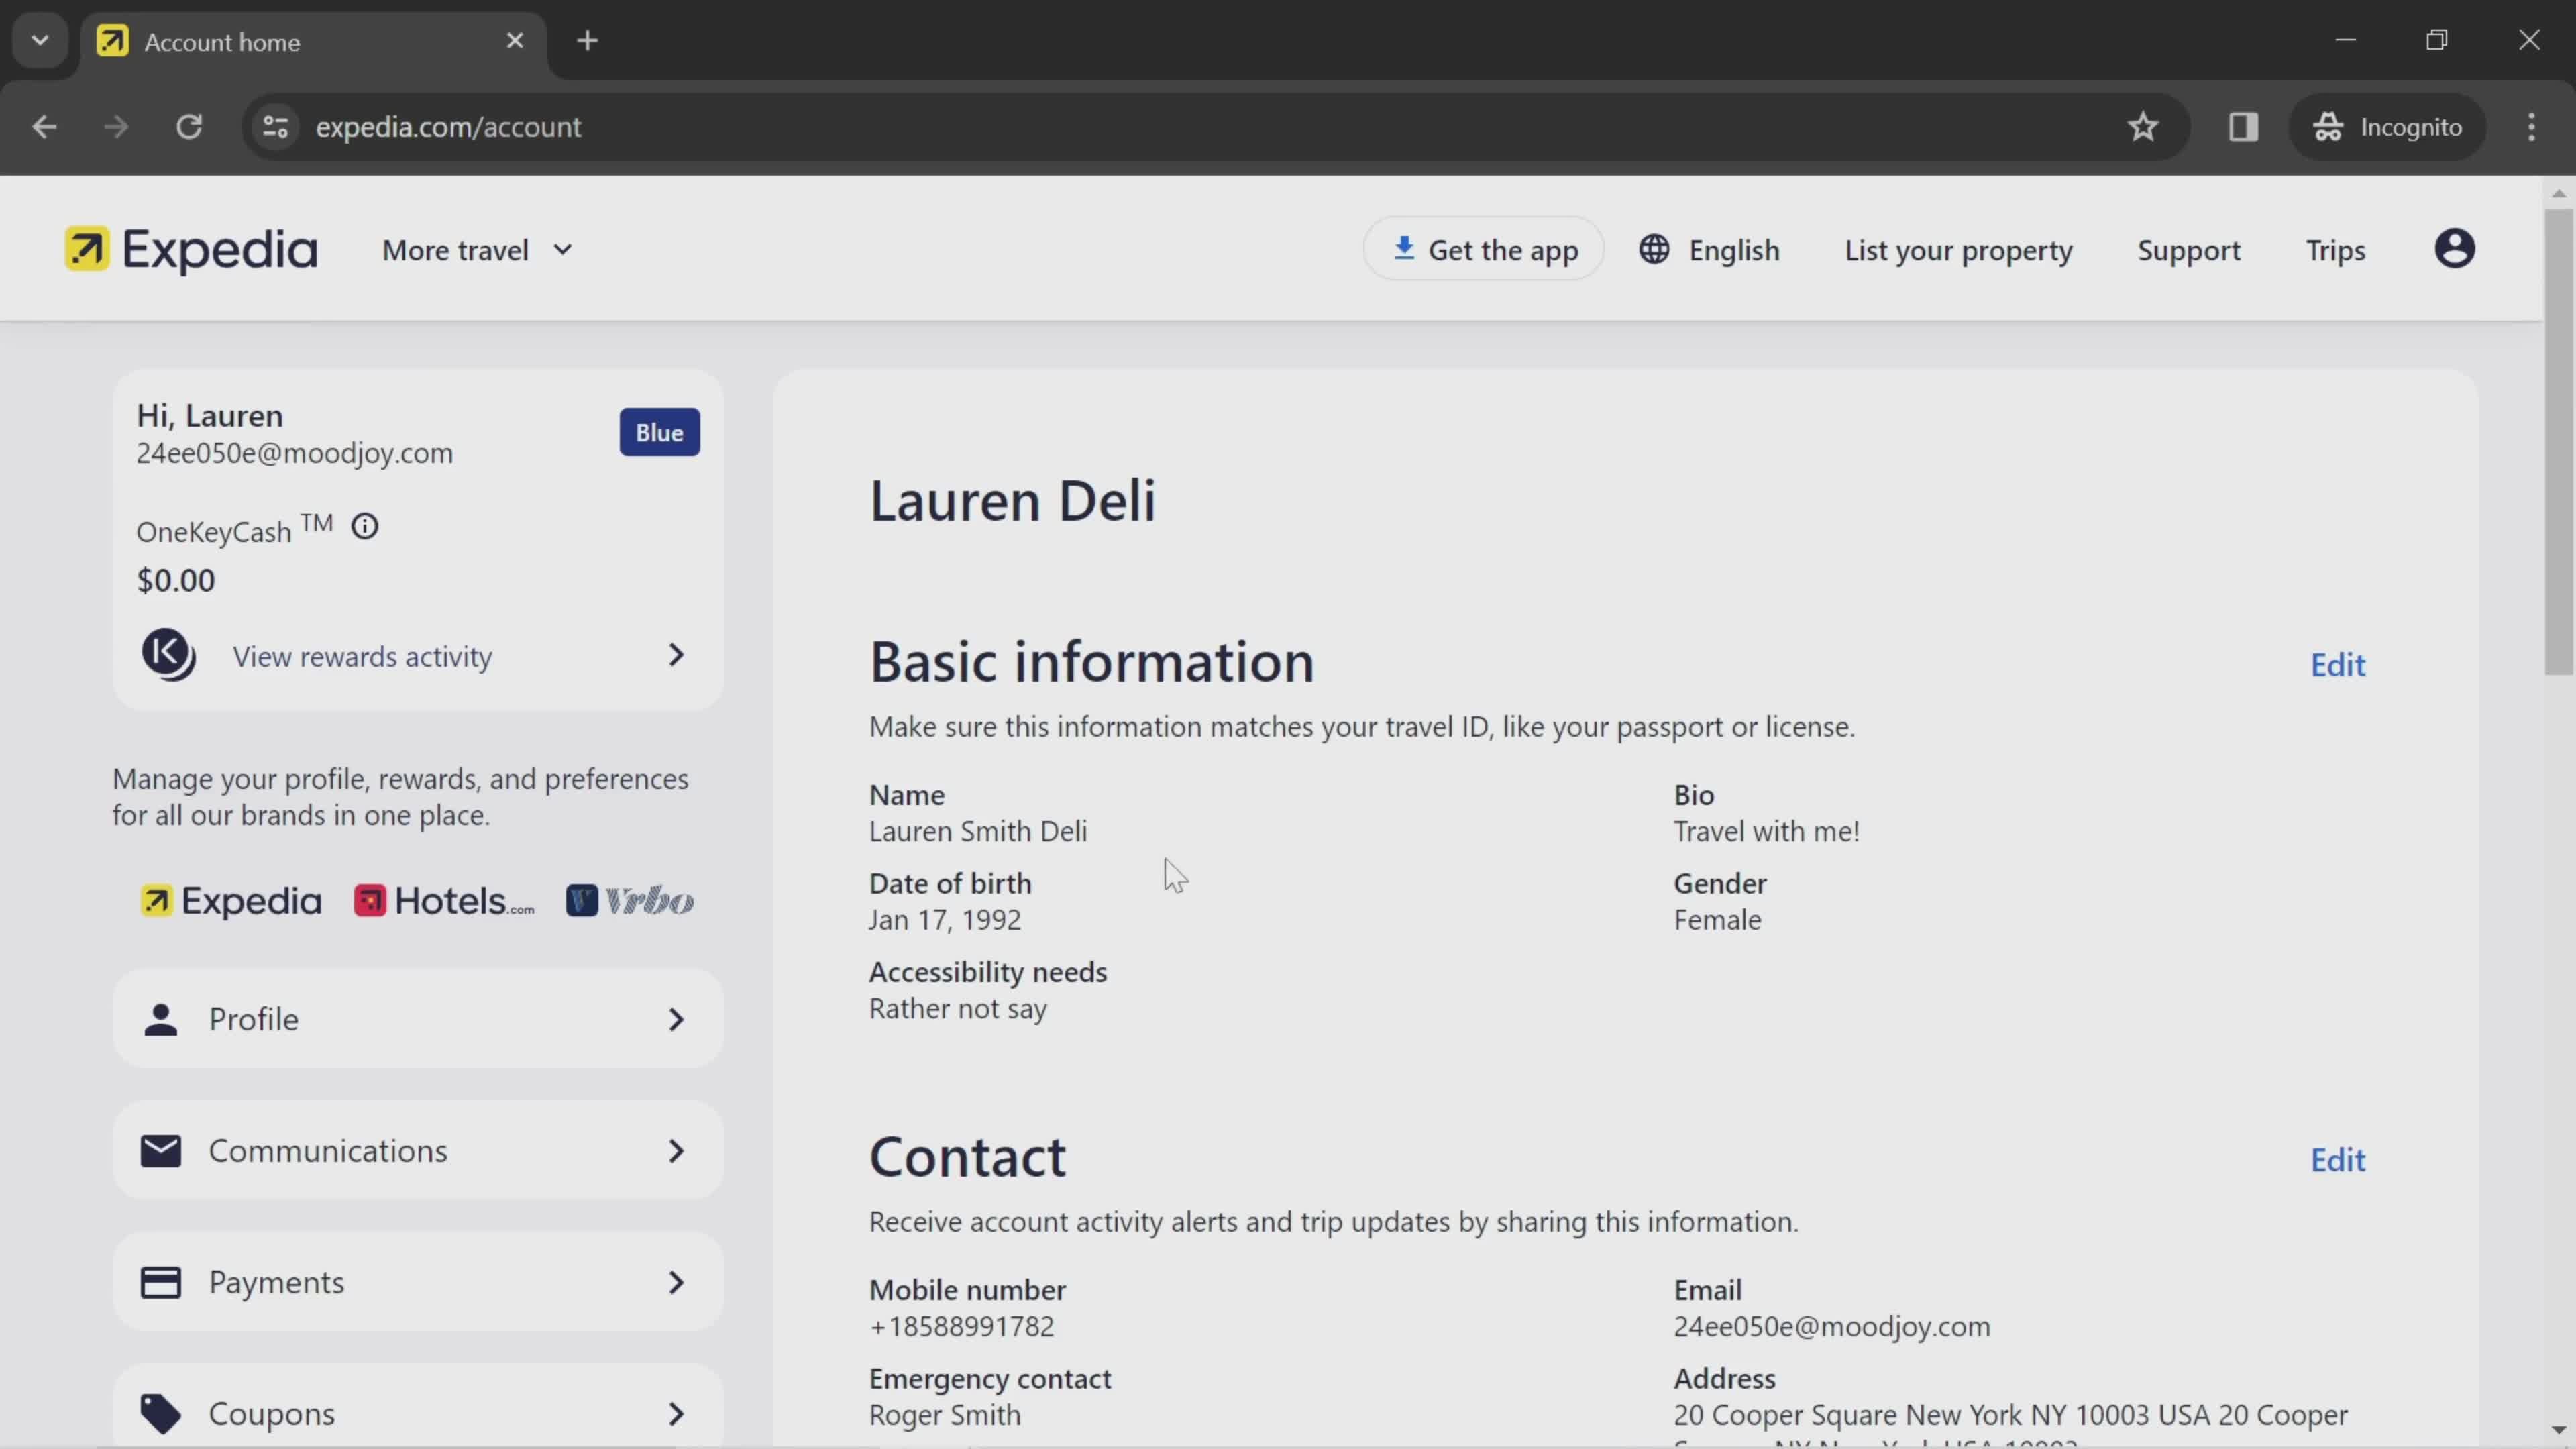Open the Profile menu item

point(418,1019)
